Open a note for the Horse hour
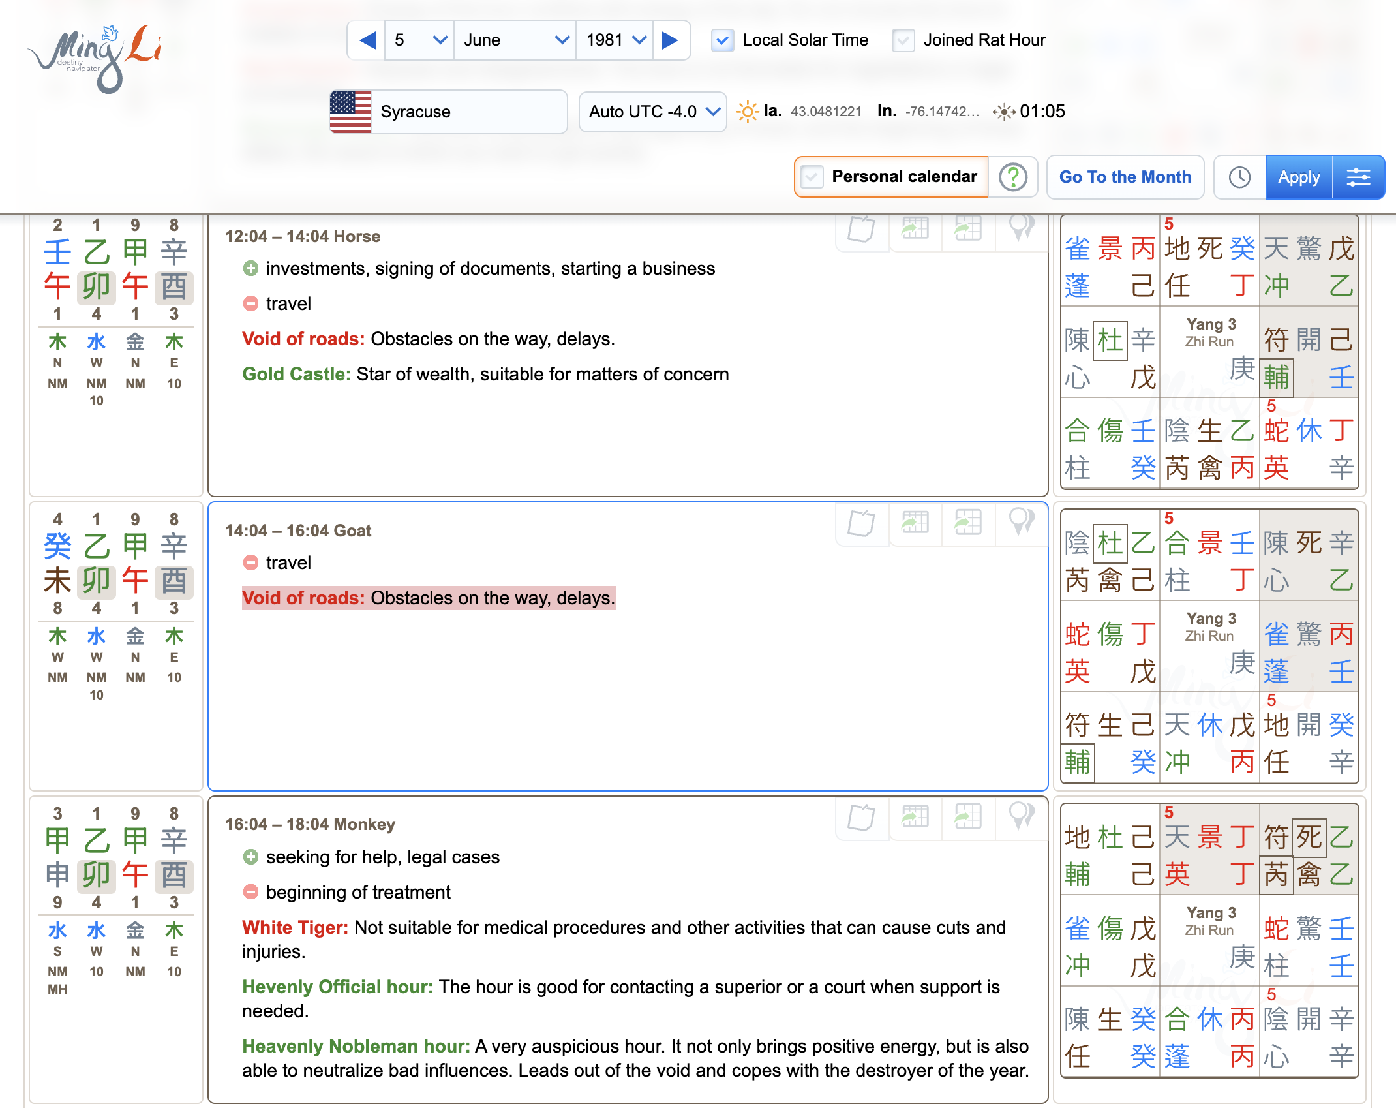The image size is (1396, 1108). pos(861,230)
